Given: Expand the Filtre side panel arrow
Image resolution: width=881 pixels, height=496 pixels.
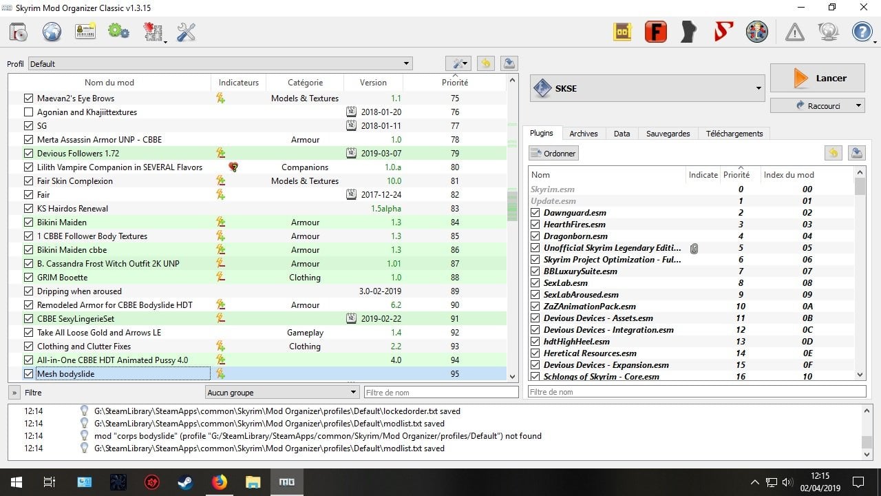Looking at the screenshot, I should tap(14, 392).
